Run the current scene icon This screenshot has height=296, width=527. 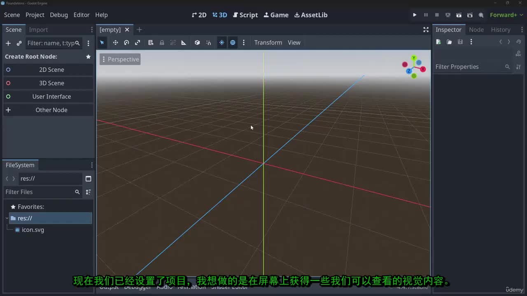coord(459,15)
